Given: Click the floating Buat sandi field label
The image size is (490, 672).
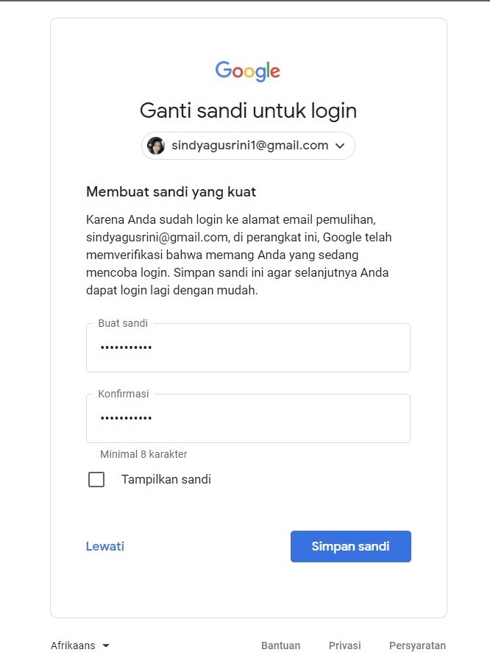Looking at the screenshot, I should pos(123,323).
